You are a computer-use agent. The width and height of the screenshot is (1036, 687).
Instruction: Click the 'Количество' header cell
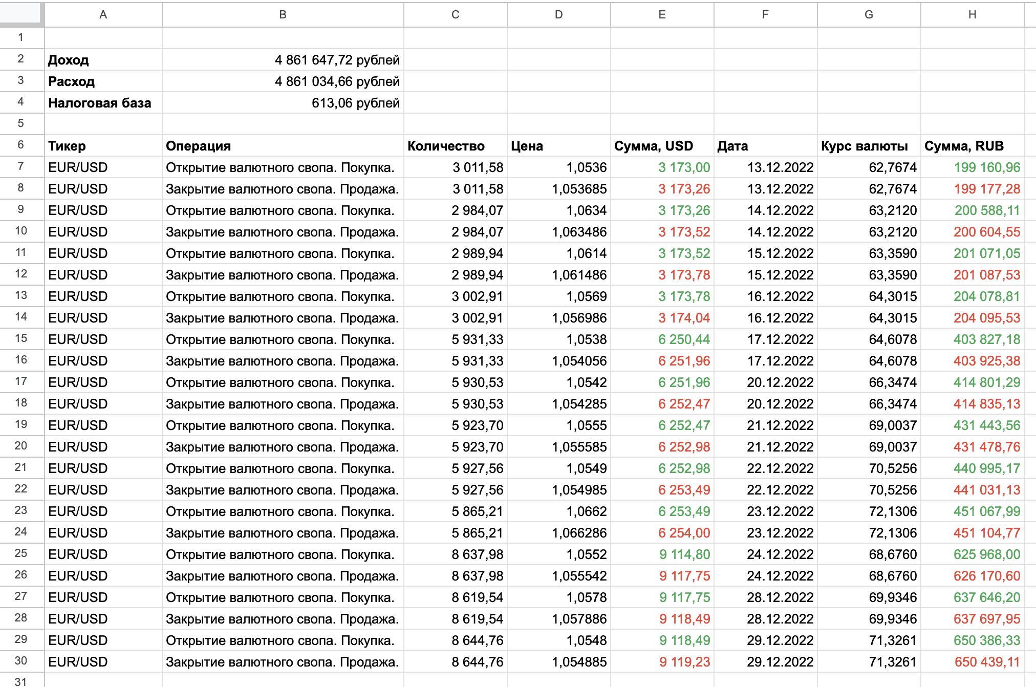(x=456, y=146)
